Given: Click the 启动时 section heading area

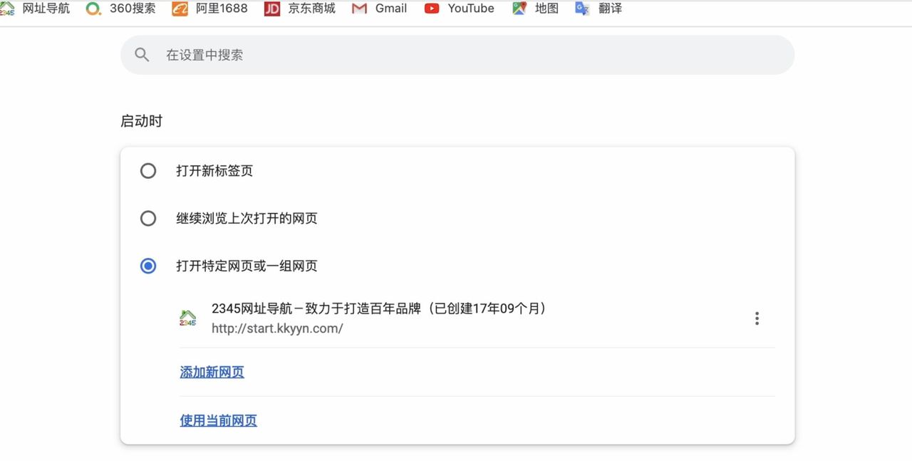Looking at the screenshot, I should point(140,120).
